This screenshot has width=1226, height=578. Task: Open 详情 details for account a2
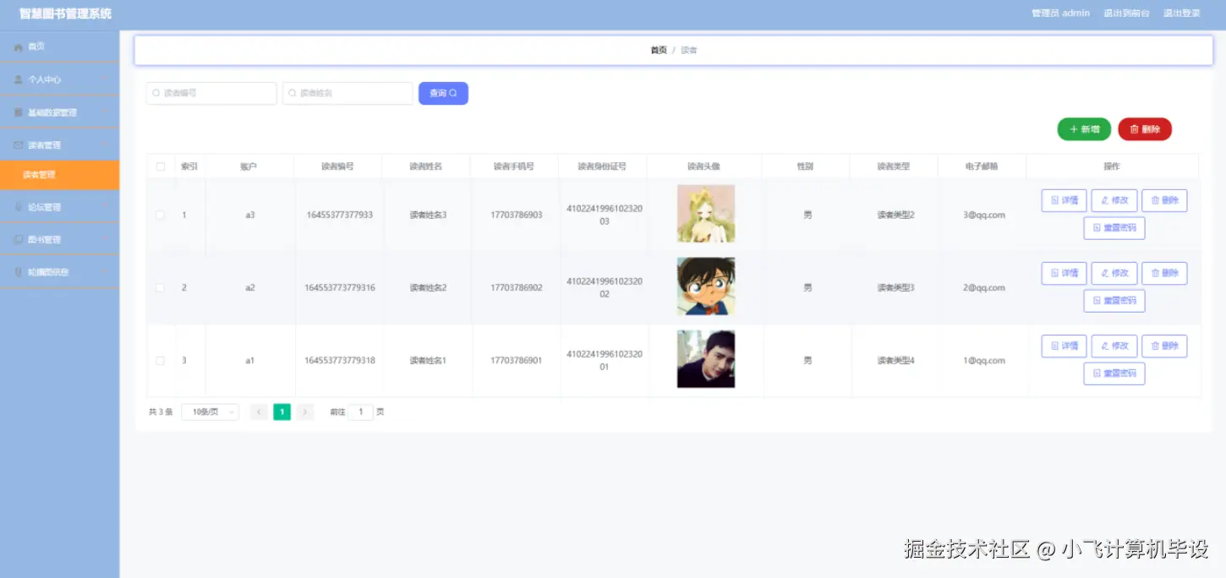click(1064, 273)
